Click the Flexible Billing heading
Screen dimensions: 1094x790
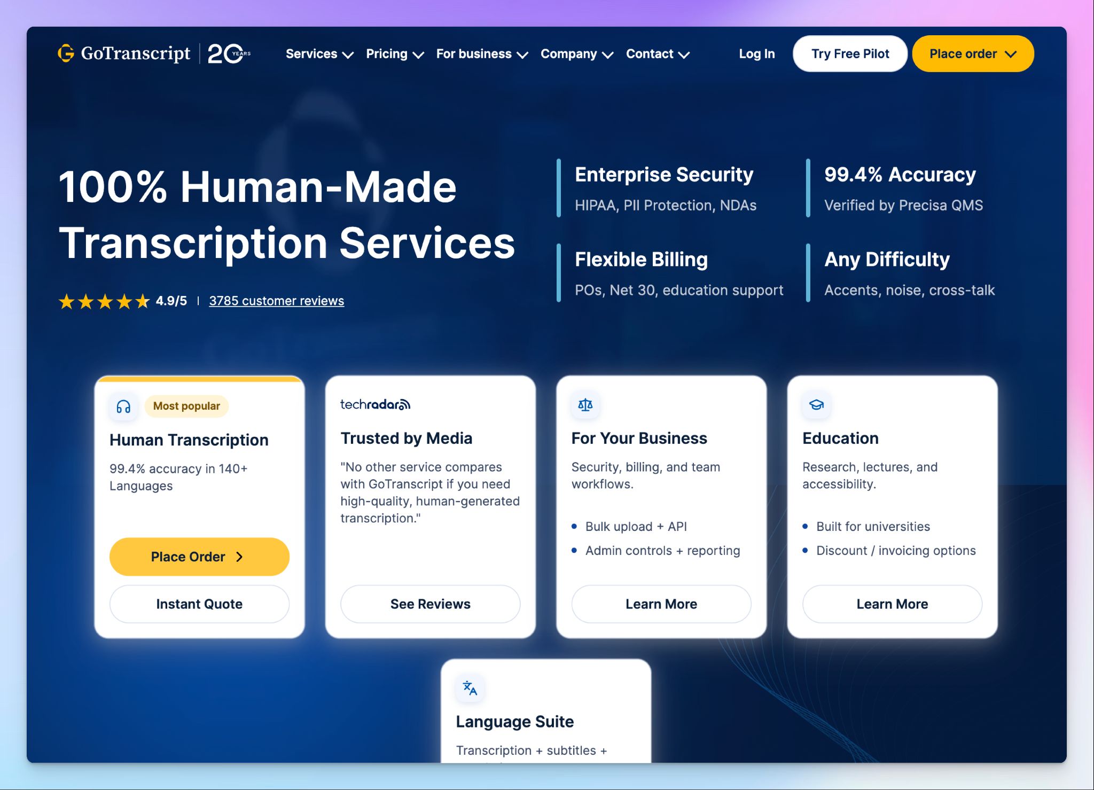(641, 260)
